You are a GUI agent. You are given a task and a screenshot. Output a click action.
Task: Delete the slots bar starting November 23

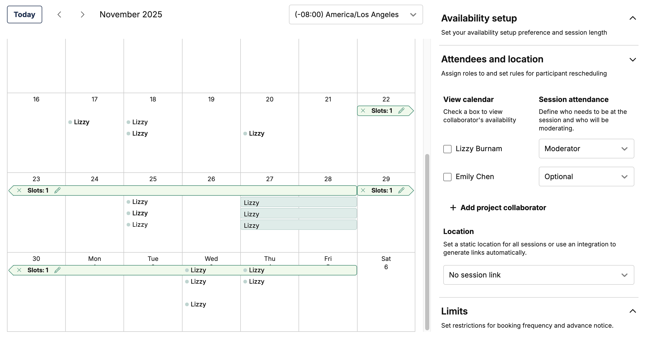pos(19,191)
